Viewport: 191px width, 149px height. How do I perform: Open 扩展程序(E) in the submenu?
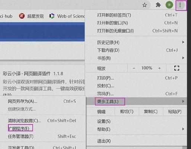pyautogui.click(x=42, y=129)
